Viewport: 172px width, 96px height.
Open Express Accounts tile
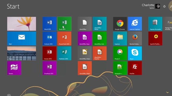[x=155, y=24]
